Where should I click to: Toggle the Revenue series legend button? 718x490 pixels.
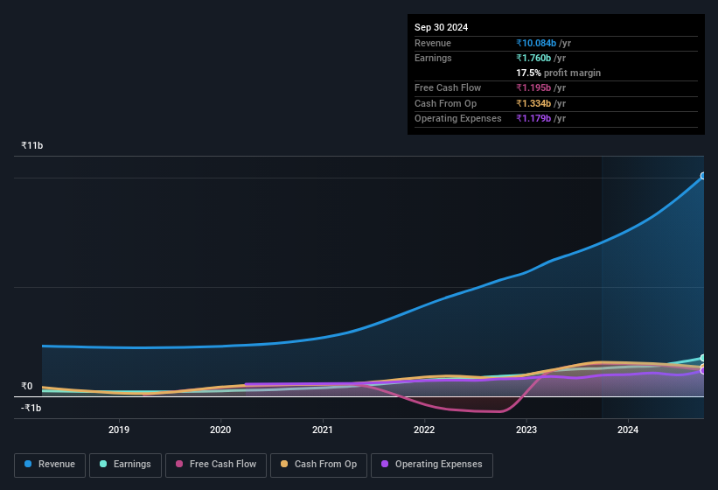tap(50, 465)
